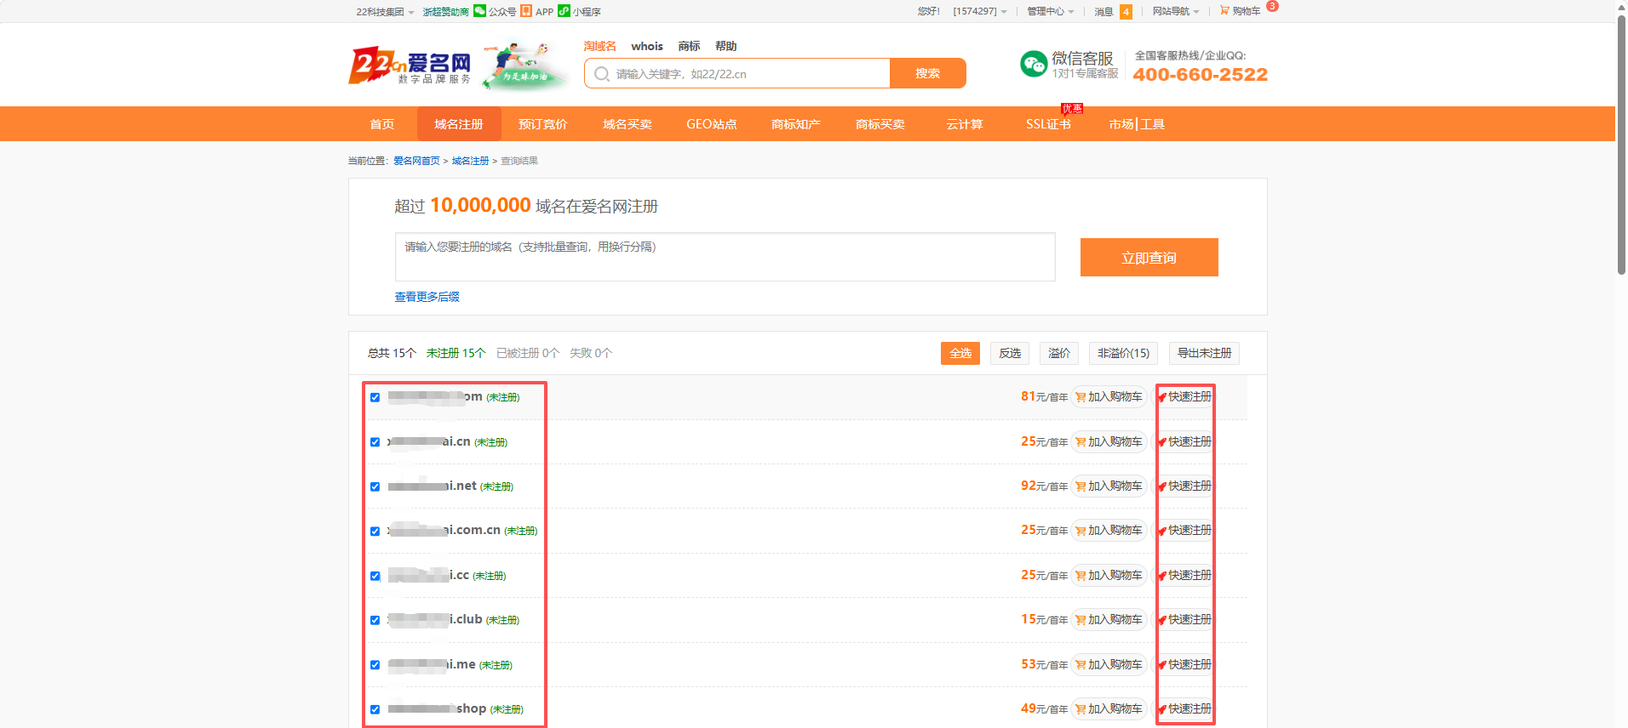
Task: Click the 小程序 mini-program icon
Action: tap(564, 11)
